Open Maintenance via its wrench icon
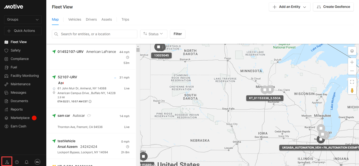359x166 pixels. 6,84
